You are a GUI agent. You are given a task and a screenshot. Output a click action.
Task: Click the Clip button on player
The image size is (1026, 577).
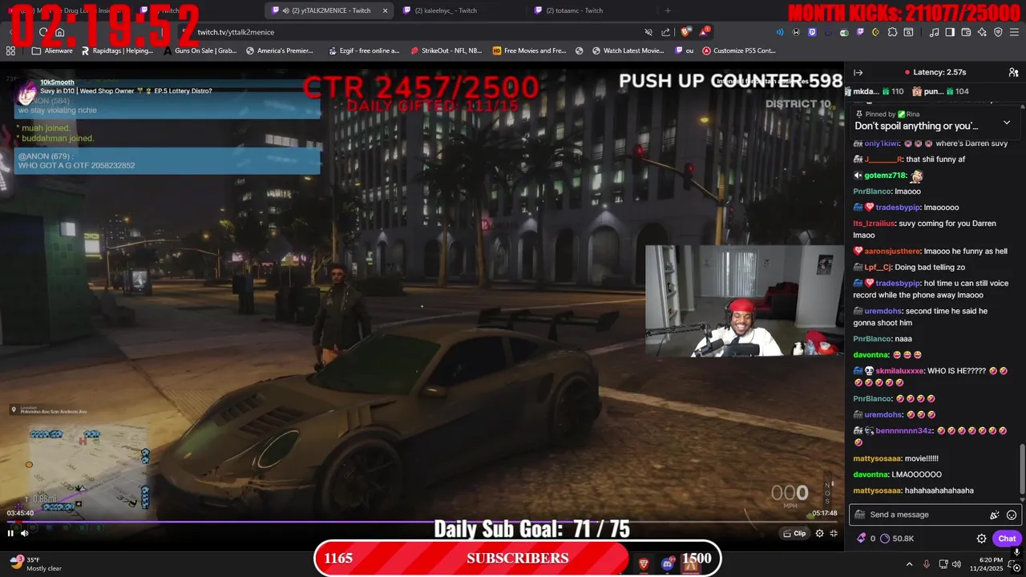pyautogui.click(x=794, y=533)
